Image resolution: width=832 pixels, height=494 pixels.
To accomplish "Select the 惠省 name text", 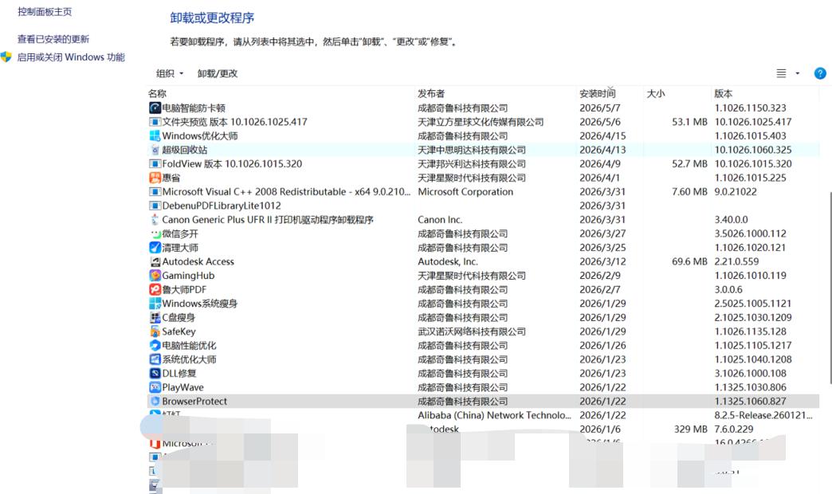I will (171, 178).
